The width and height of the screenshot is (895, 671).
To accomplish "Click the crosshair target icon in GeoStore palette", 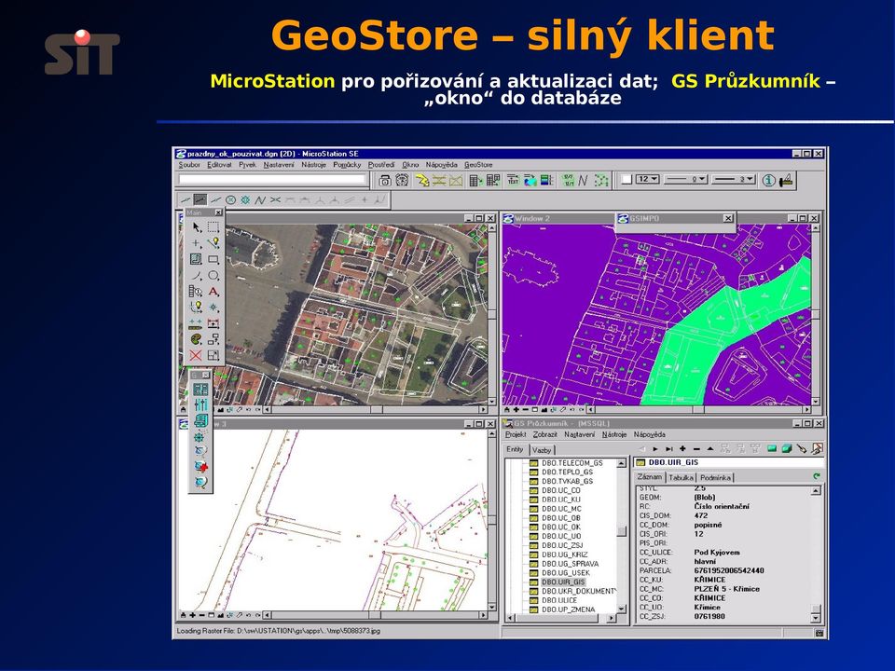I will (x=200, y=438).
